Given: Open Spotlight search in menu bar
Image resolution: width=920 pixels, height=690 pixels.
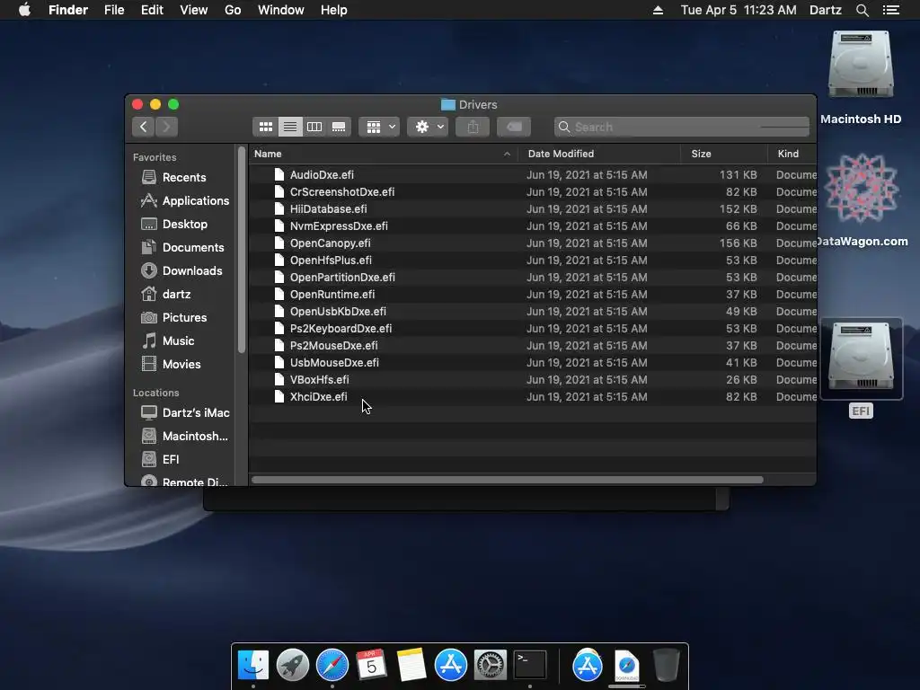Looking at the screenshot, I should tap(862, 10).
